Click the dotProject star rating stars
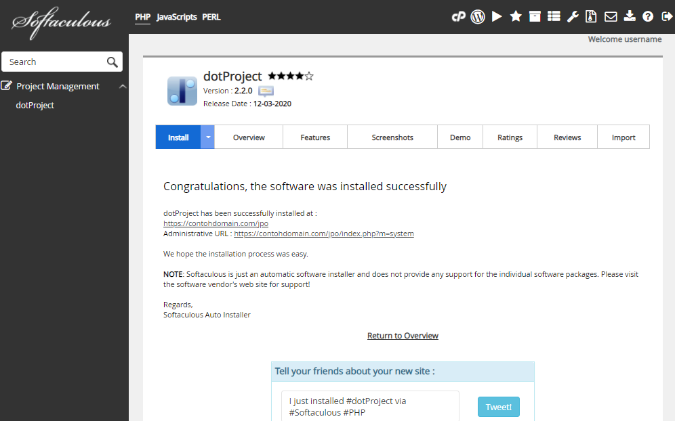Screen dimensions: 675x421 (290, 76)
